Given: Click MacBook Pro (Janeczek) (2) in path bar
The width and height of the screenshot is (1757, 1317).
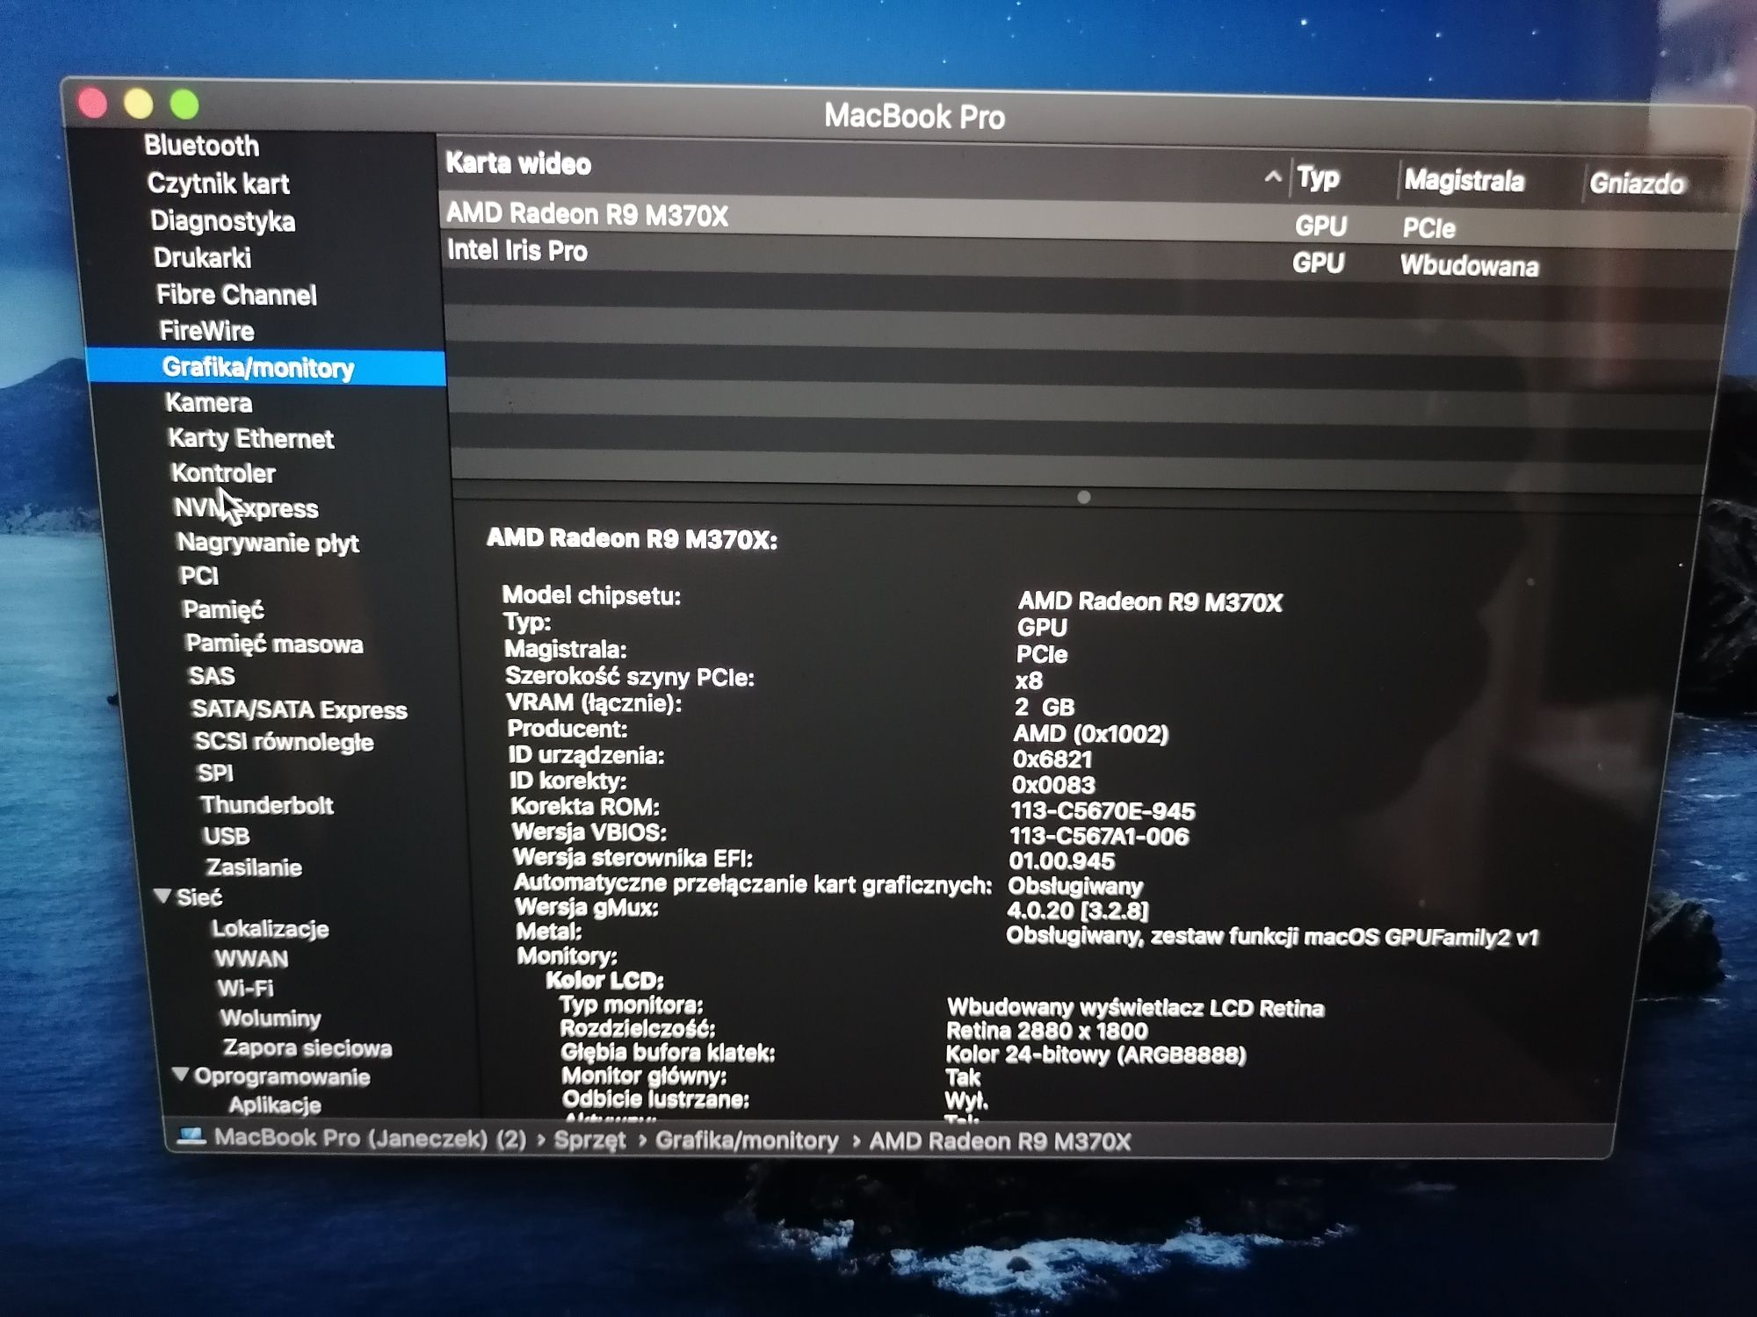Looking at the screenshot, I should [370, 1139].
